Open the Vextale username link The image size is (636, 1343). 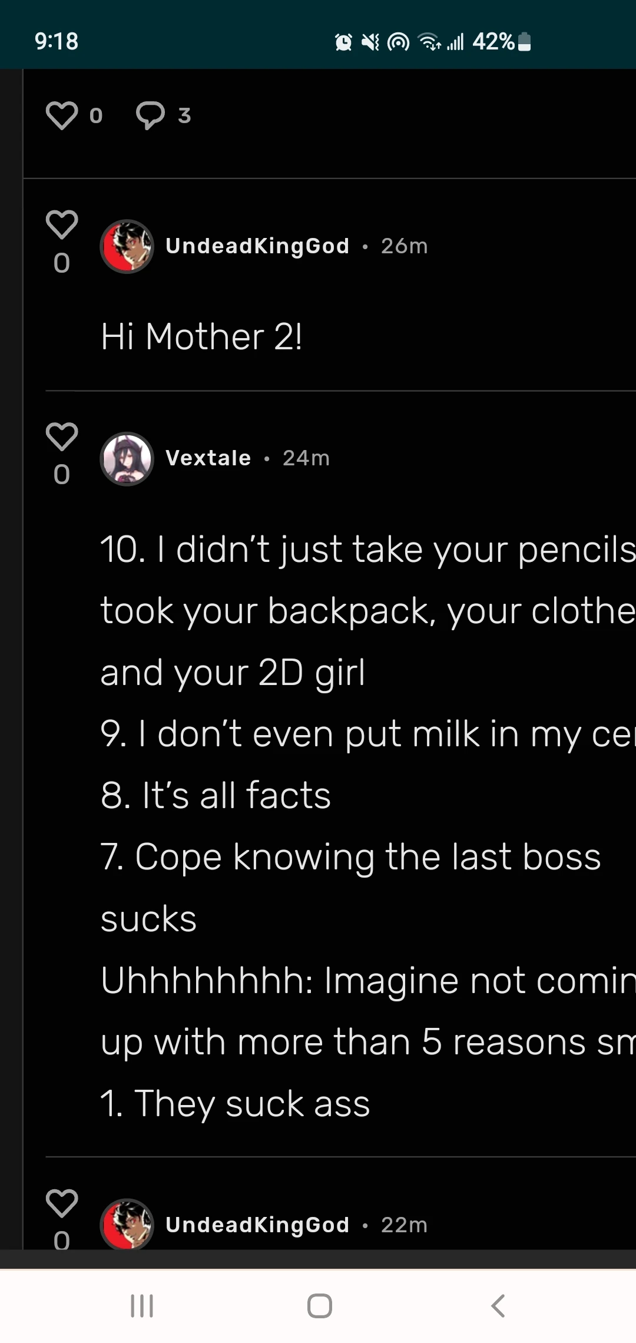click(x=208, y=458)
